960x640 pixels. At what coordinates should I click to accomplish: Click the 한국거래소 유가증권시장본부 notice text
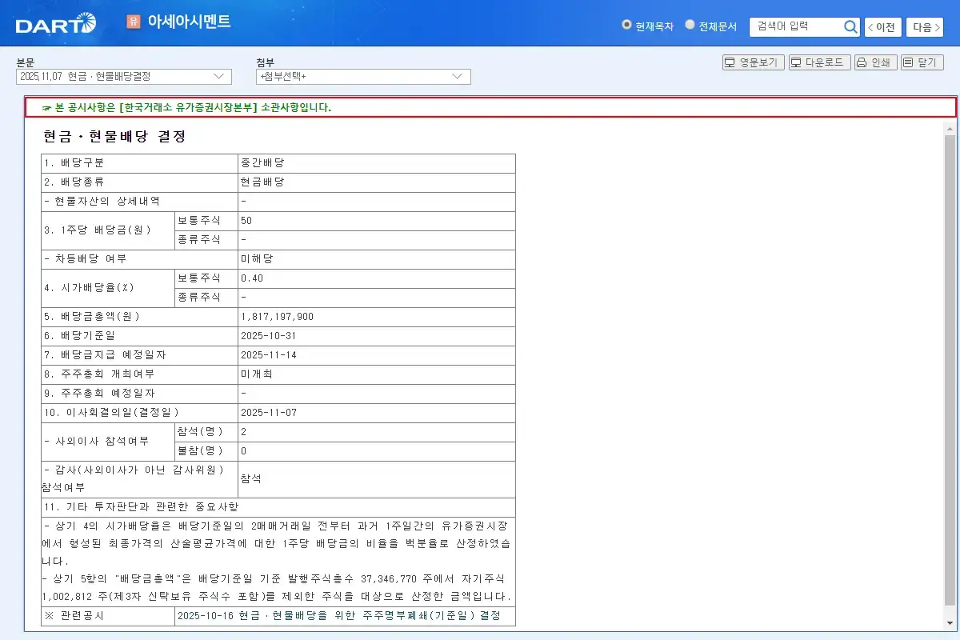(x=193, y=107)
